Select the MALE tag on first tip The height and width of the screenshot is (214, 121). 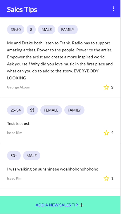[46, 29]
